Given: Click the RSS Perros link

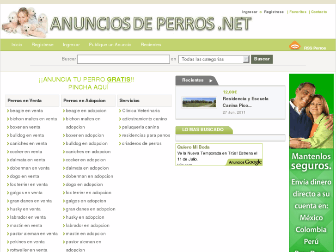Looking at the screenshot, I should click(315, 48).
